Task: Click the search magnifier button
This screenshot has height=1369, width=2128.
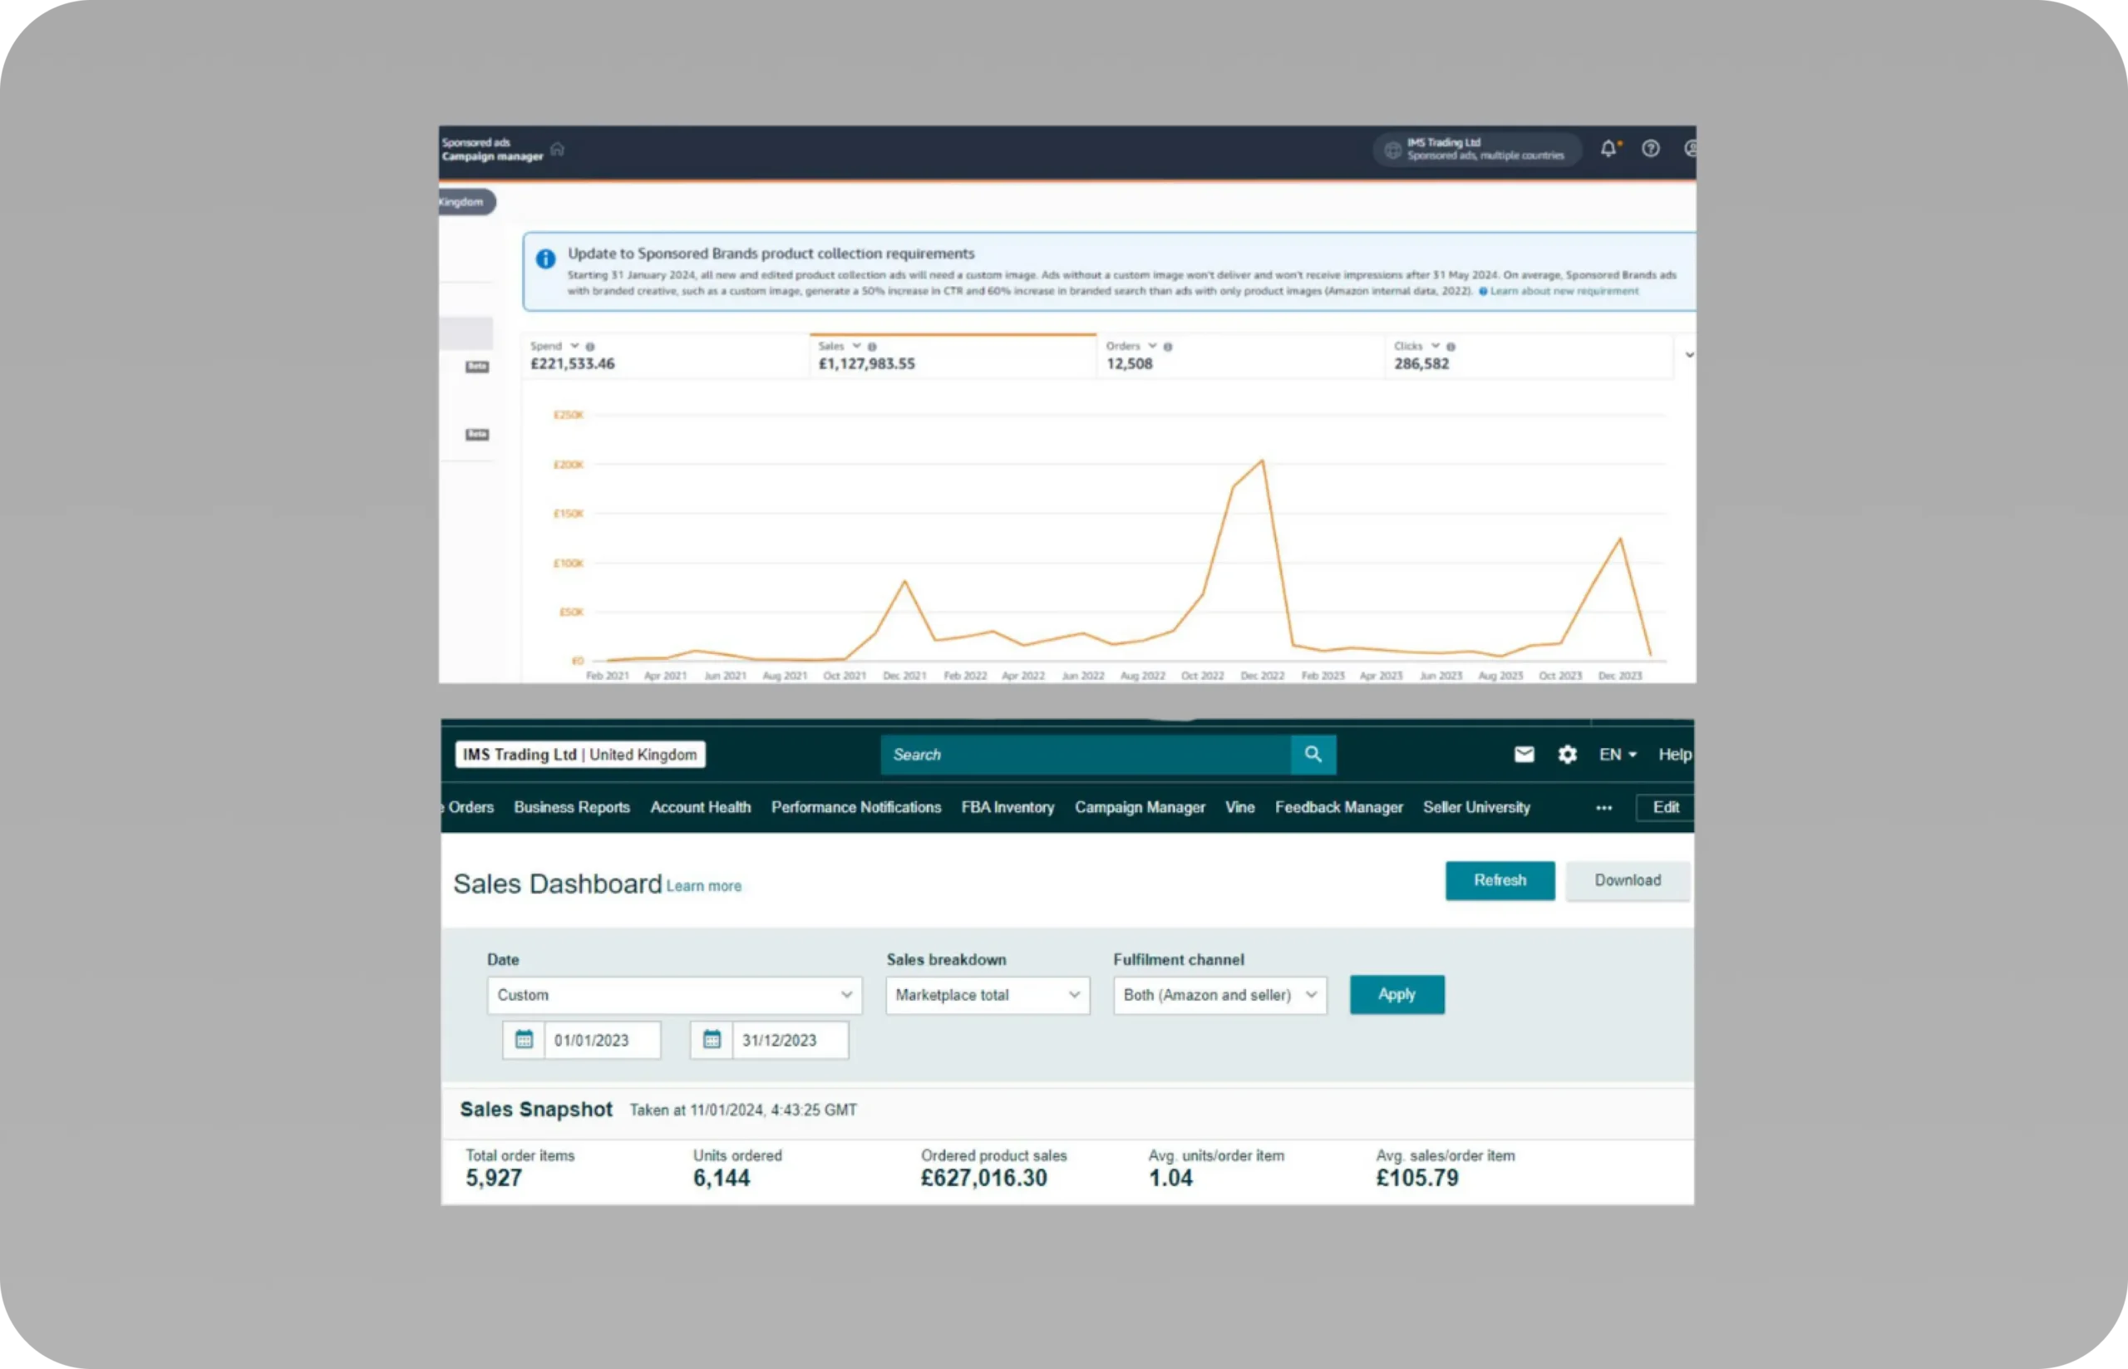Action: click(1313, 754)
